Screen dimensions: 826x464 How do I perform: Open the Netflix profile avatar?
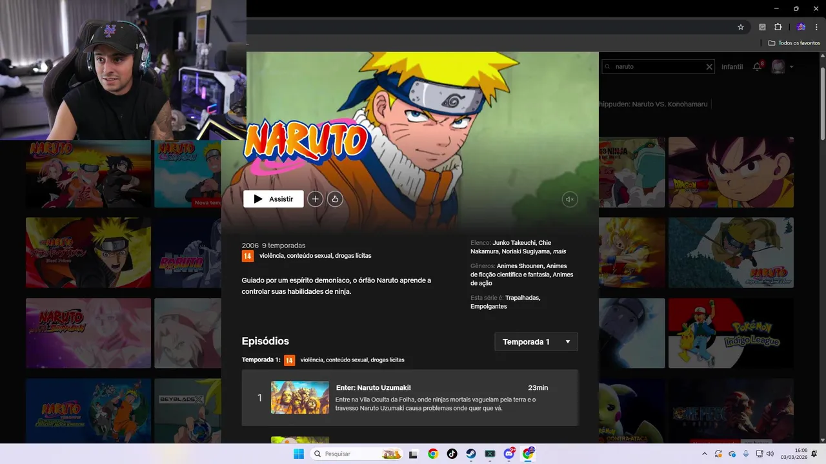pos(778,66)
